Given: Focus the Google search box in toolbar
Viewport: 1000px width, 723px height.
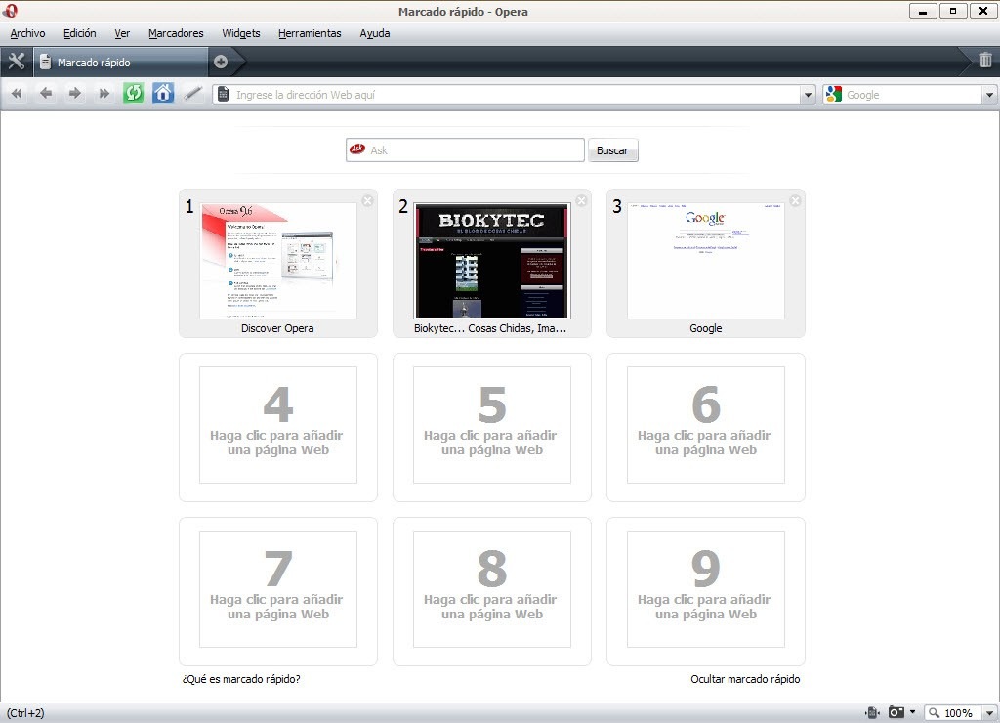Looking at the screenshot, I should point(912,95).
